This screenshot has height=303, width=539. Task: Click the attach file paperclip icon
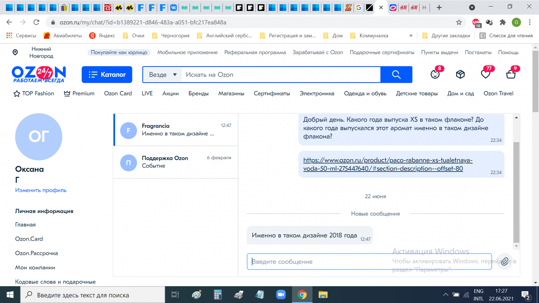click(505, 261)
